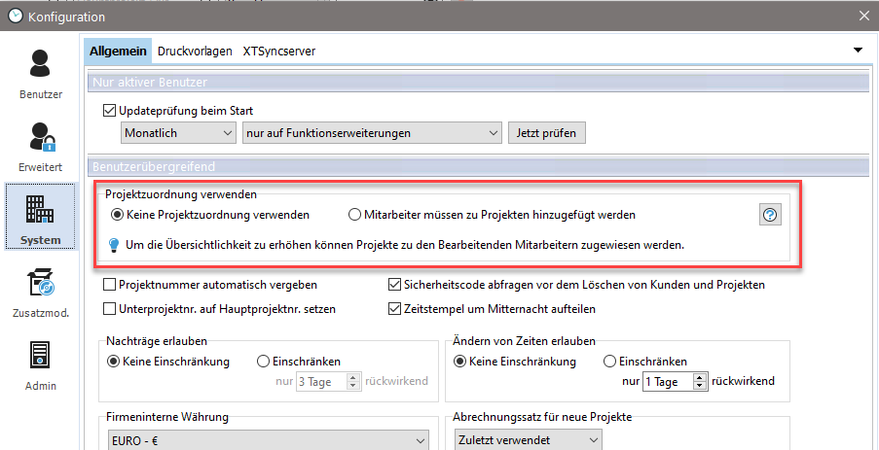Expand the Monatlich frequency dropdown

coord(178,132)
